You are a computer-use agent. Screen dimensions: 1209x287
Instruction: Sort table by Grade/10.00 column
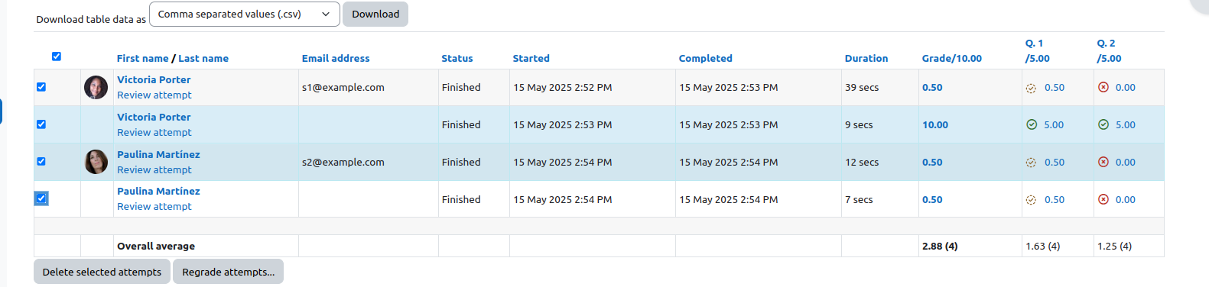coord(951,58)
